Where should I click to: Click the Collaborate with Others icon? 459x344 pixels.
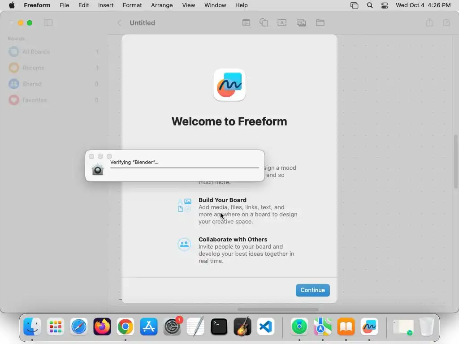(x=184, y=244)
